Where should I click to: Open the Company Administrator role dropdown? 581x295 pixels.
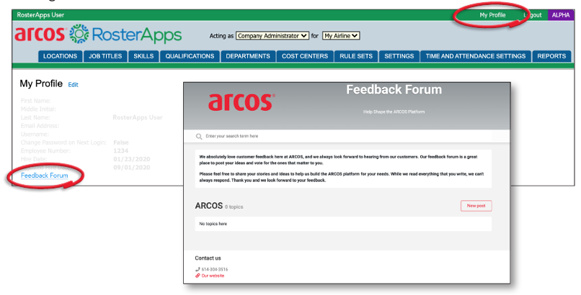pos(272,36)
